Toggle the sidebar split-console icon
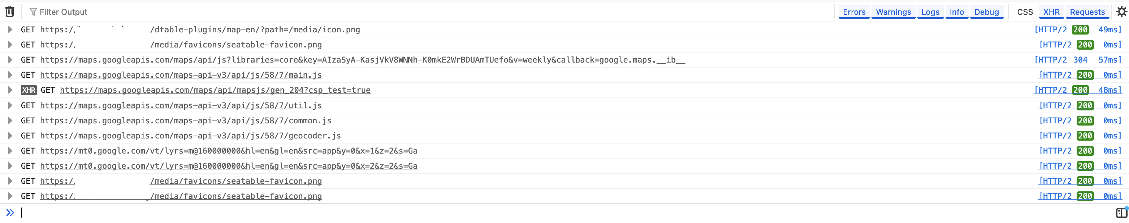Viewport: 1129px width, 223px height. (x=1121, y=213)
